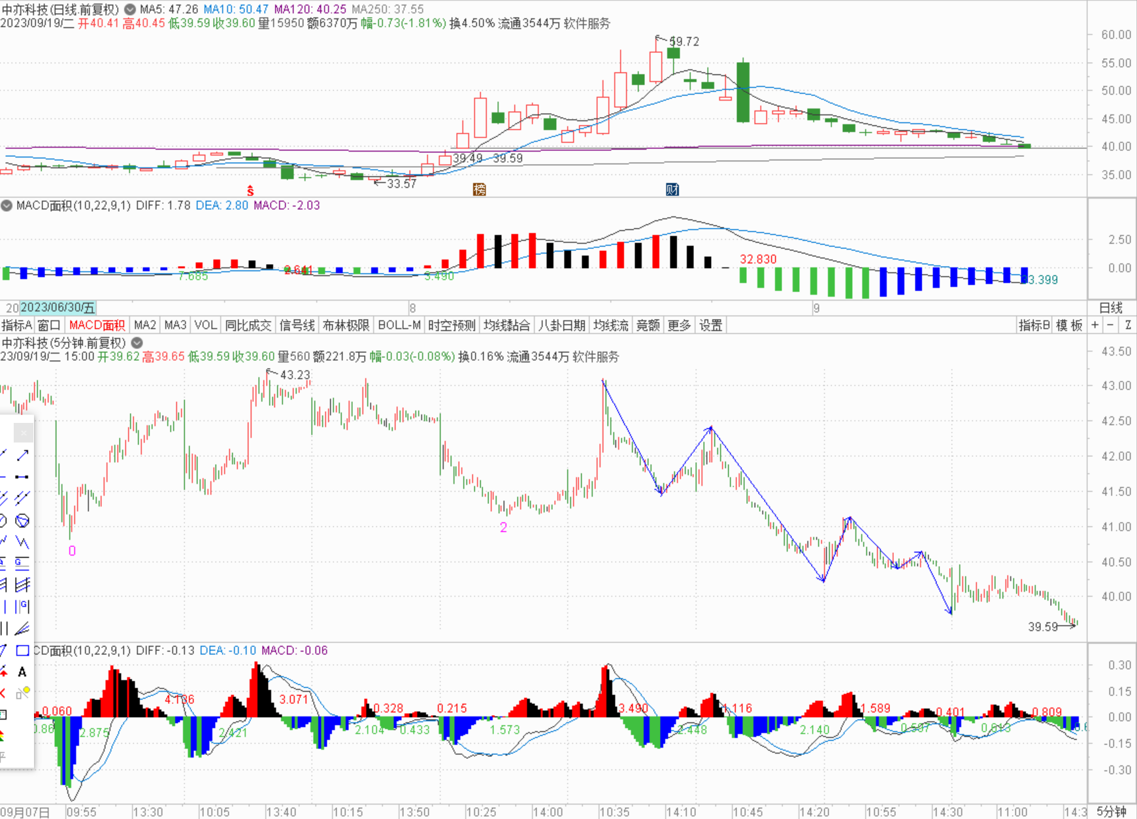
Task: Click plus button to zoom in chart
Action: pyautogui.click(x=1095, y=325)
